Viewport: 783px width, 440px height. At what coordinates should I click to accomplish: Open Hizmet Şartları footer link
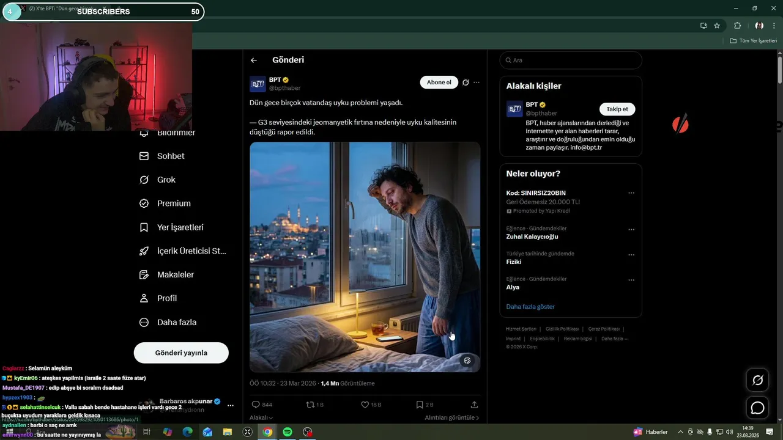coord(521,329)
